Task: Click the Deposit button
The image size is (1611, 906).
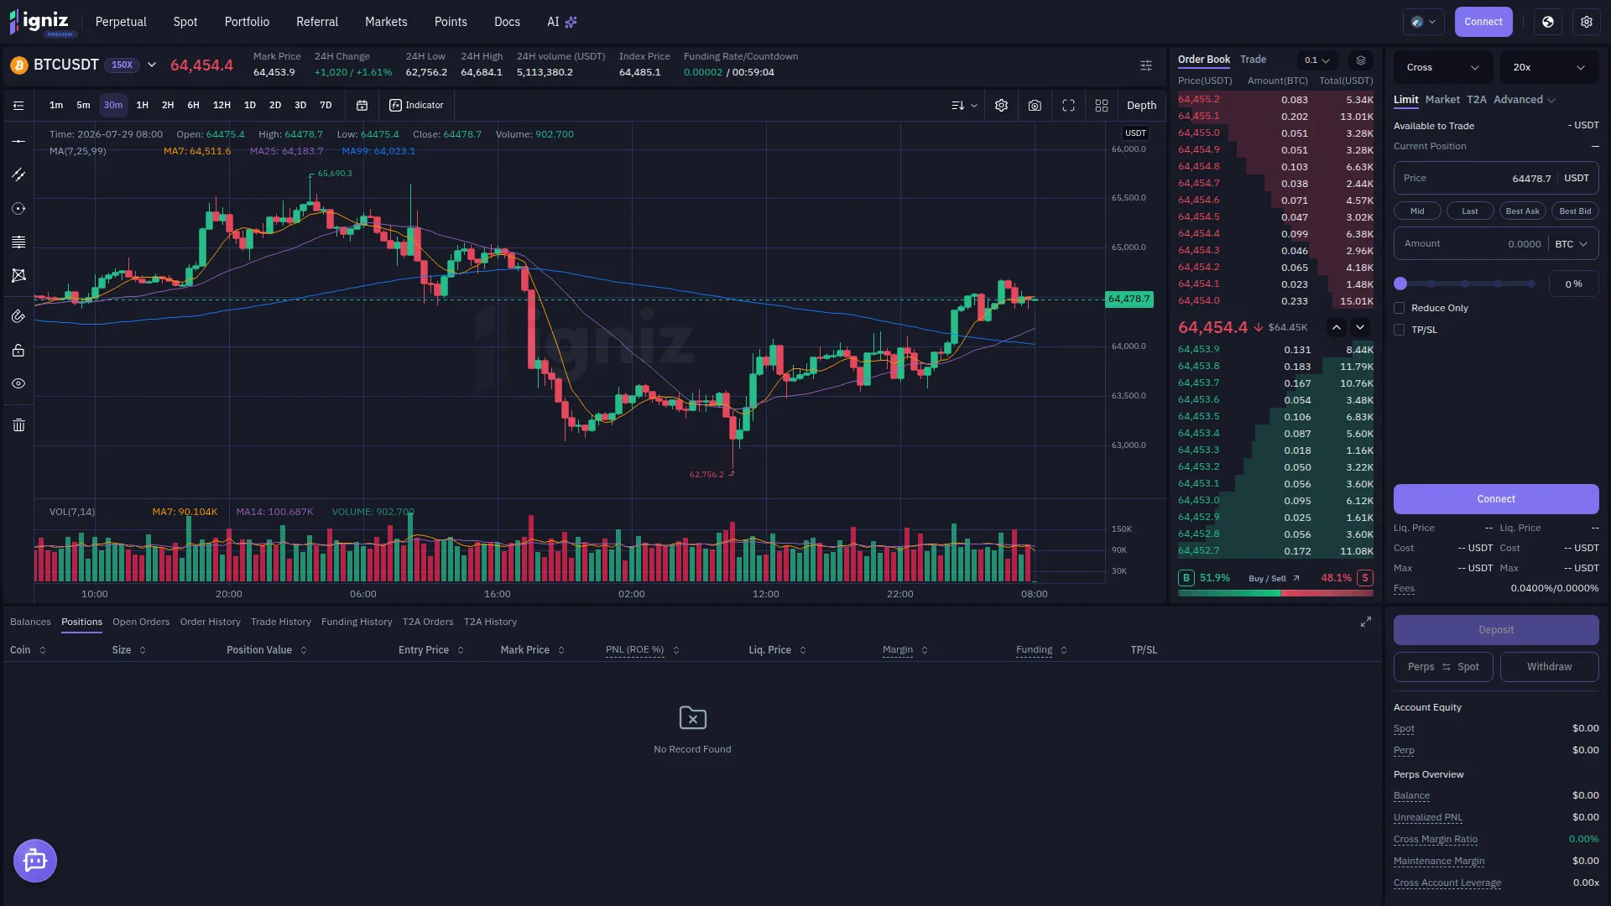Action: point(1496,630)
